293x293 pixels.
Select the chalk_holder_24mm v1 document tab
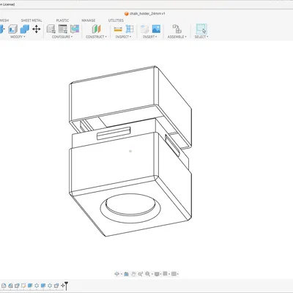(x=145, y=14)
